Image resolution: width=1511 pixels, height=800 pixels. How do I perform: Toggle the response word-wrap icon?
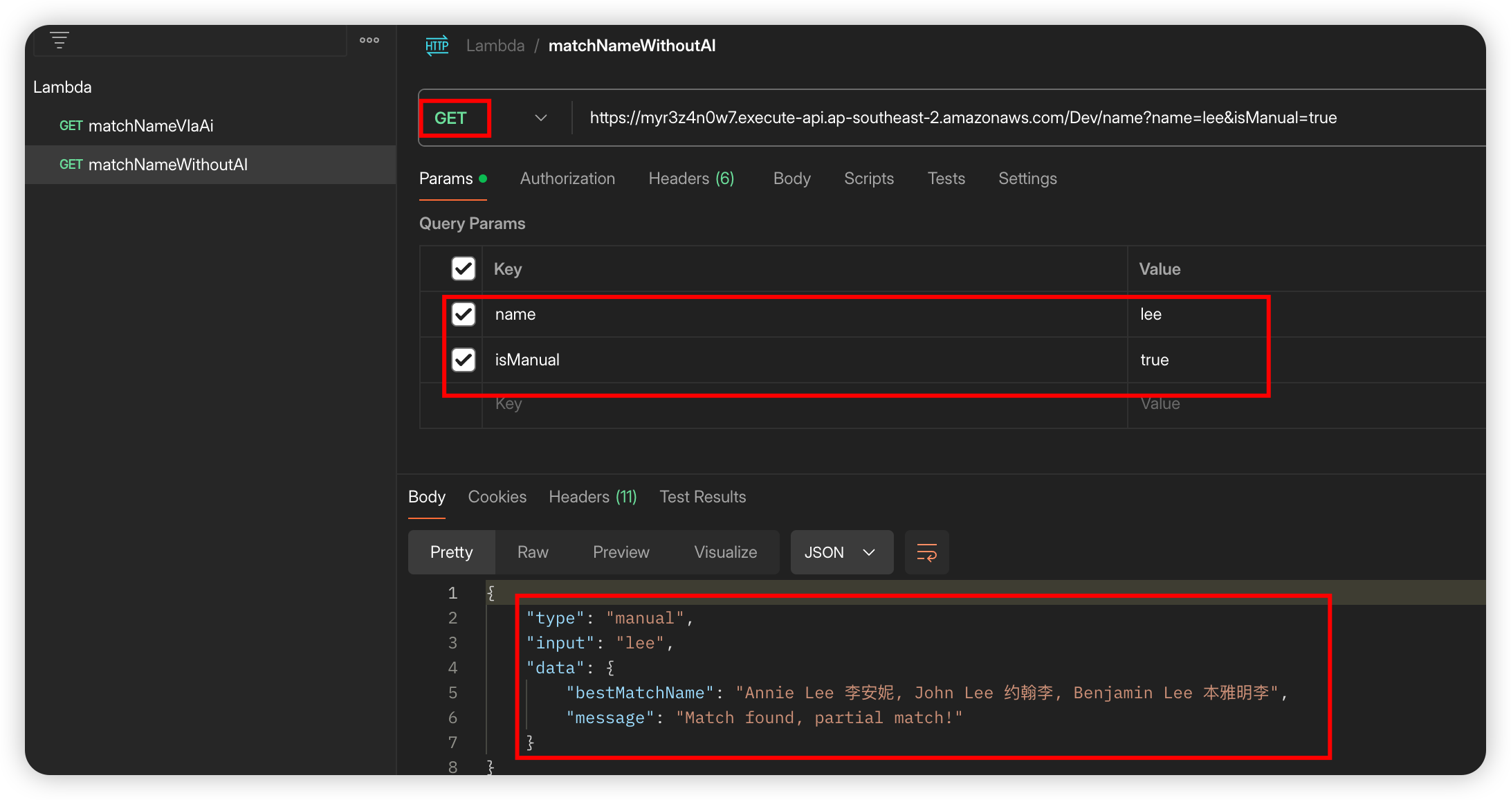[x=927, y=552]
